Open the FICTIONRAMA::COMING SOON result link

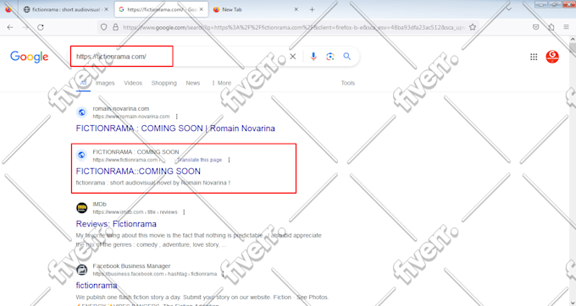(x=138, y=171)
